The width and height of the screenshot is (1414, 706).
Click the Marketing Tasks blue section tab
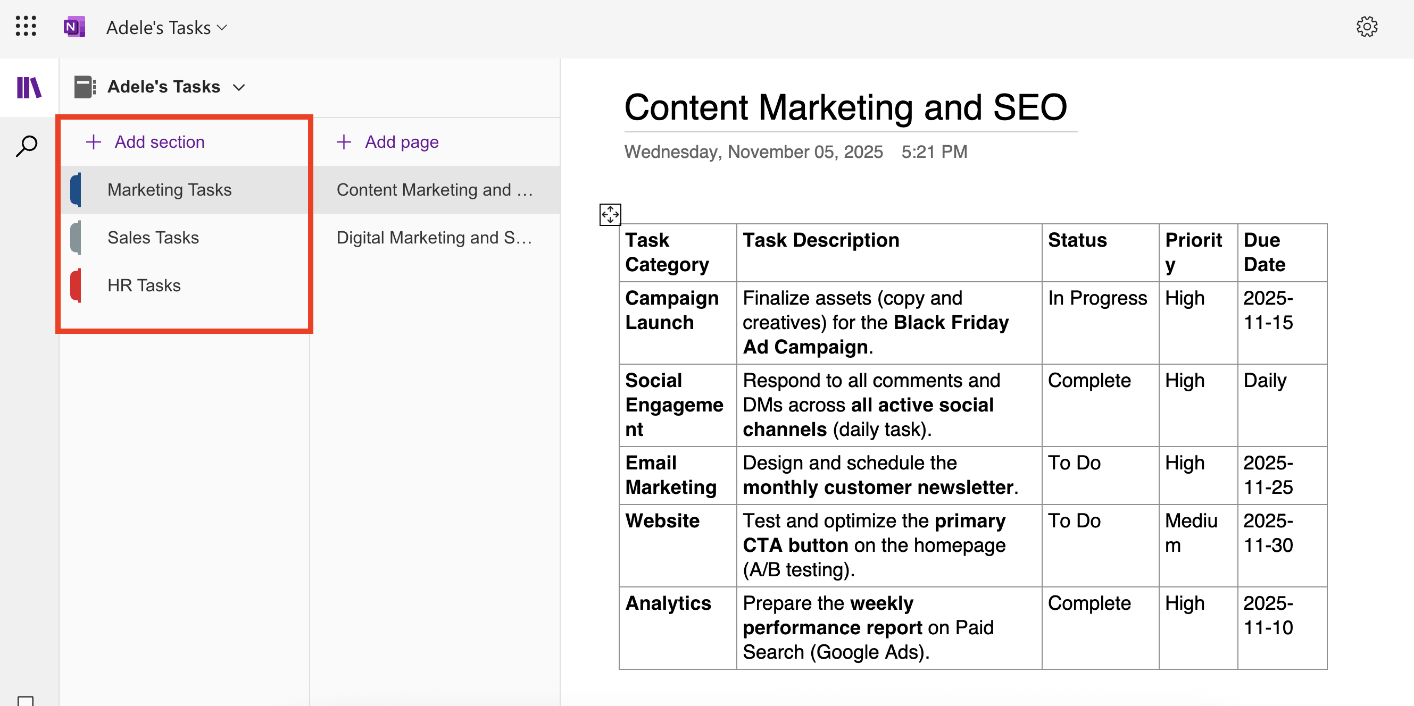[x=170, y=189]
